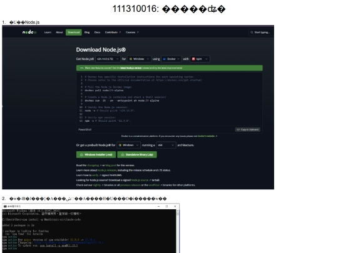Open the nightly binaries link
This screenshot has width=338, height=253.
98,185
